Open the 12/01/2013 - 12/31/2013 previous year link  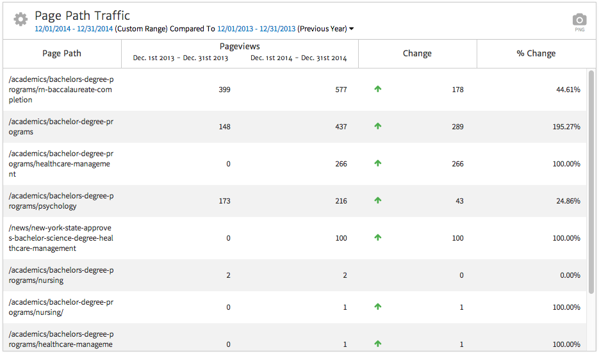[x=256, y=29]
